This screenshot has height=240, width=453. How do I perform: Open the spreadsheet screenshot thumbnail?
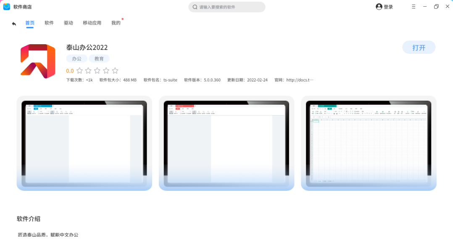tap(369, 143)
